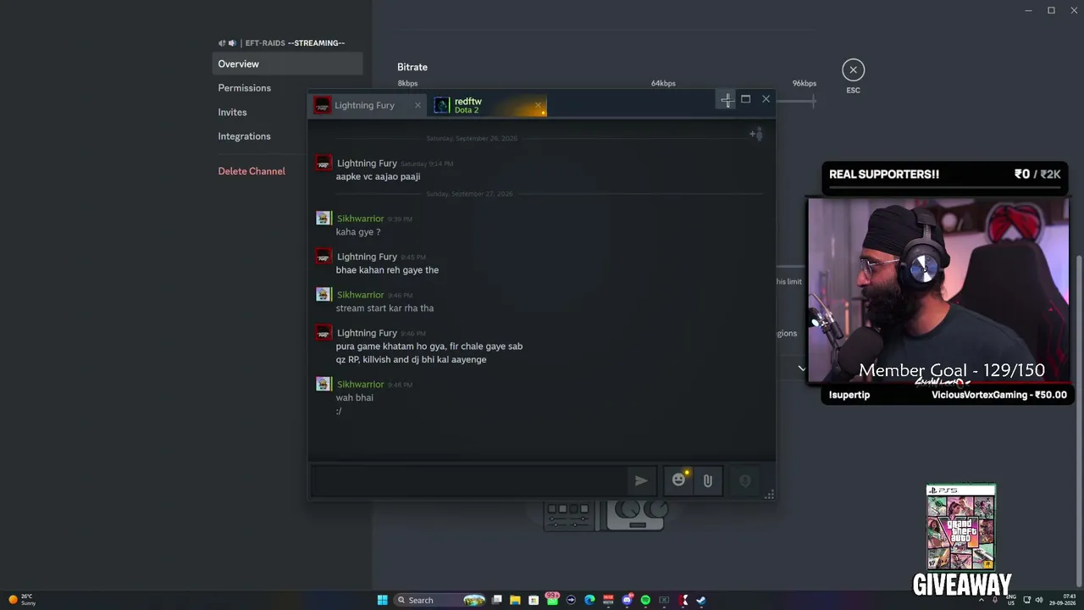Open Microsoft Edge from the taskbar

tap(589, 600)
